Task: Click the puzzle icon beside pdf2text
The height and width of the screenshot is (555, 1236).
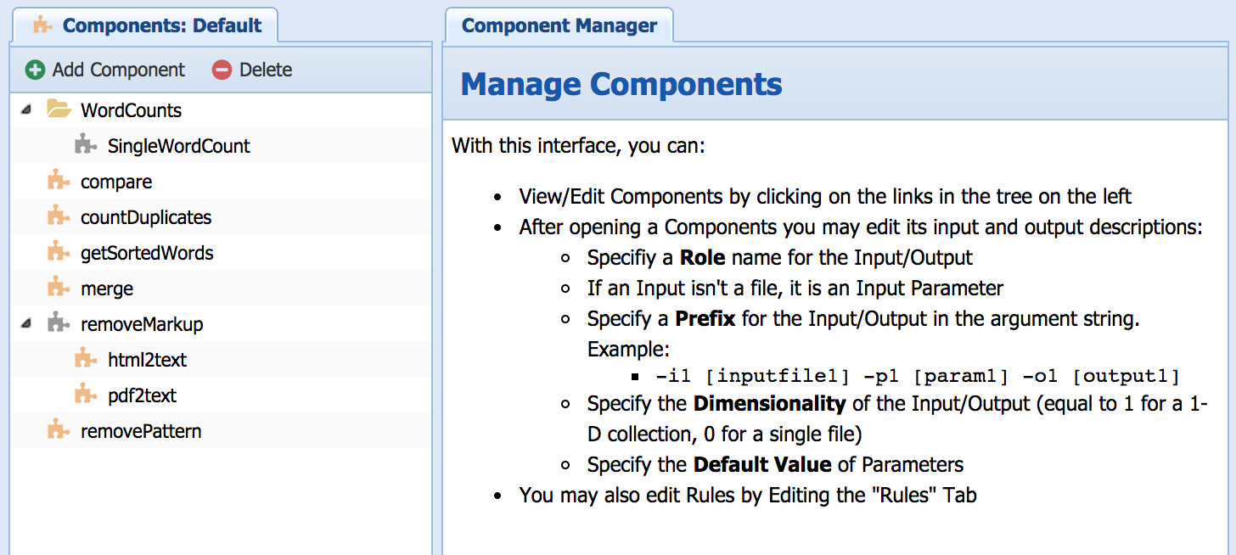Action: coord(85,395)
